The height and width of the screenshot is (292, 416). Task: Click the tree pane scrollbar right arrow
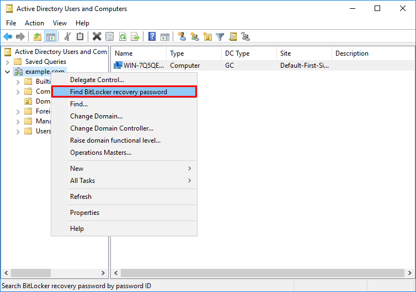click(103, 273)
